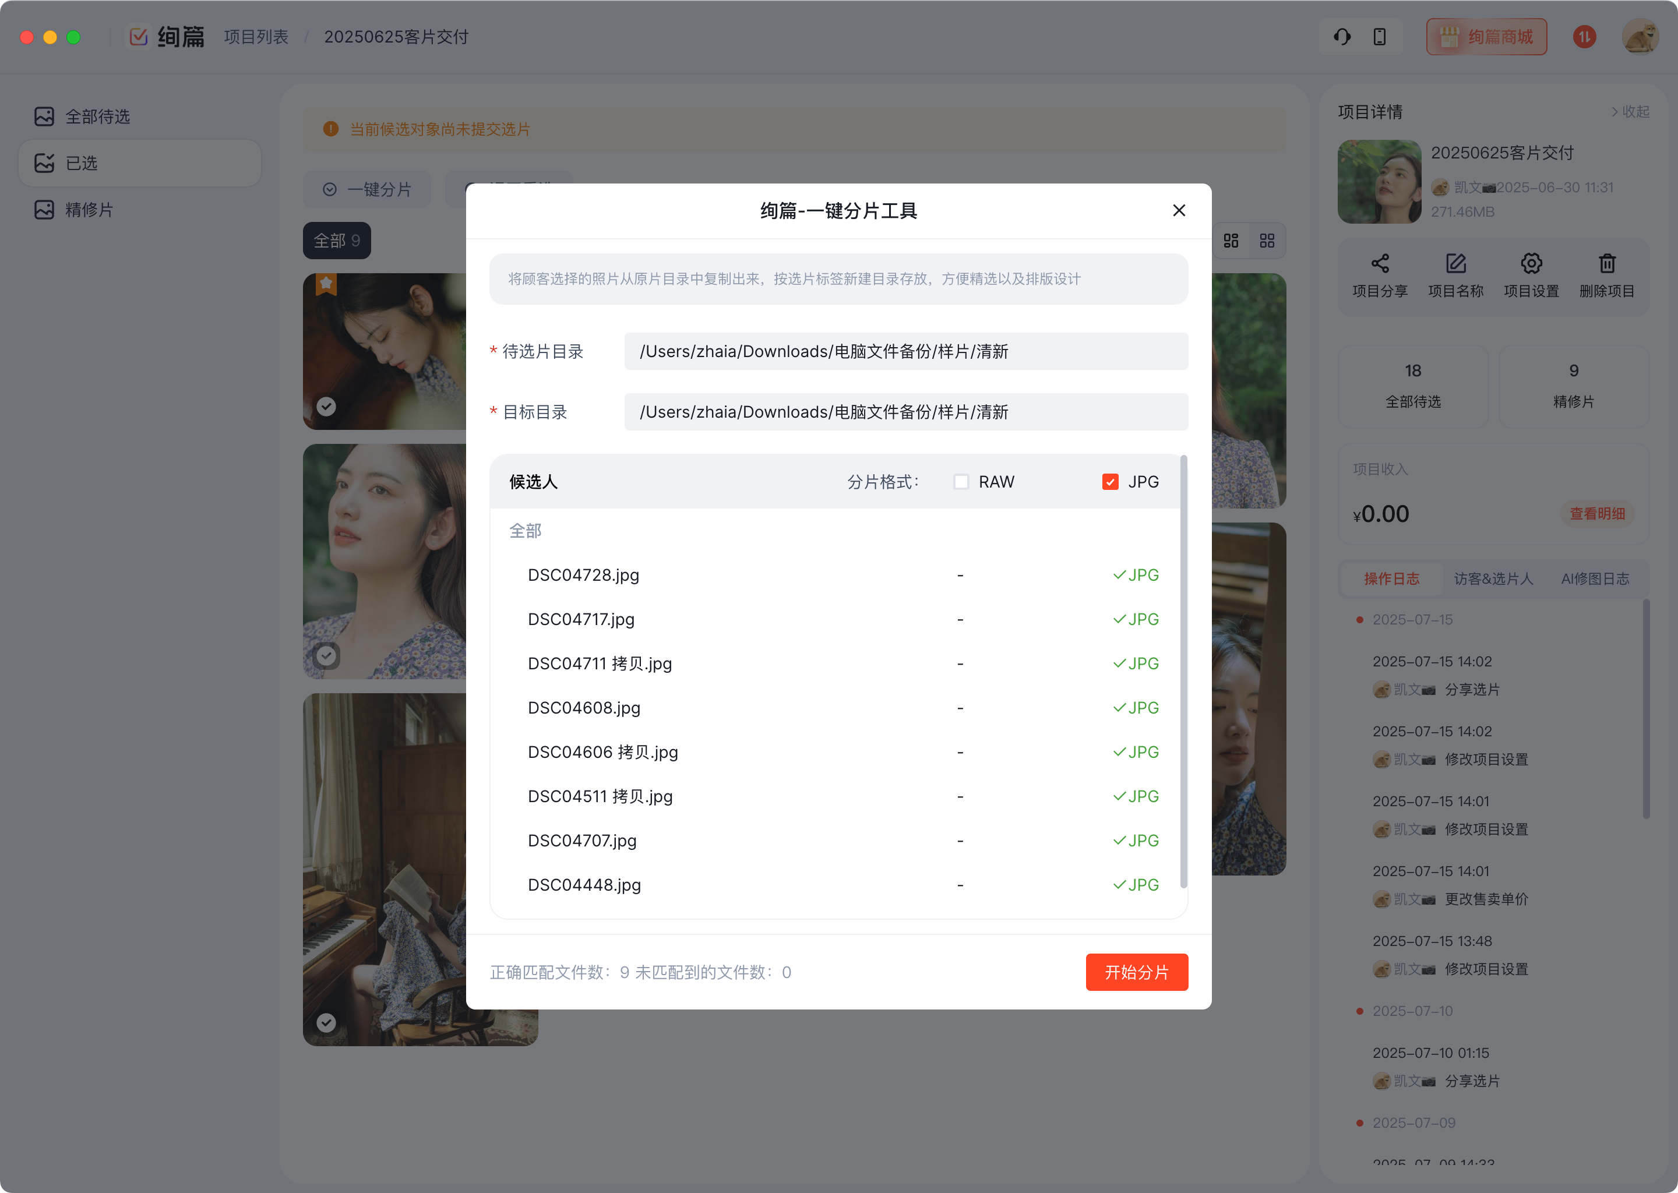Click the 全部 group label in list

pyautogui.click(x=526, y=531)
